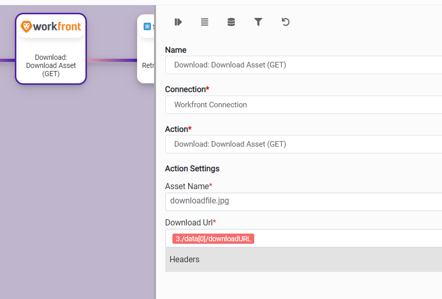The width and height of the screenshot is (442, 299).
Task: Click the run step play icon
Action: [x=178, y=22]
